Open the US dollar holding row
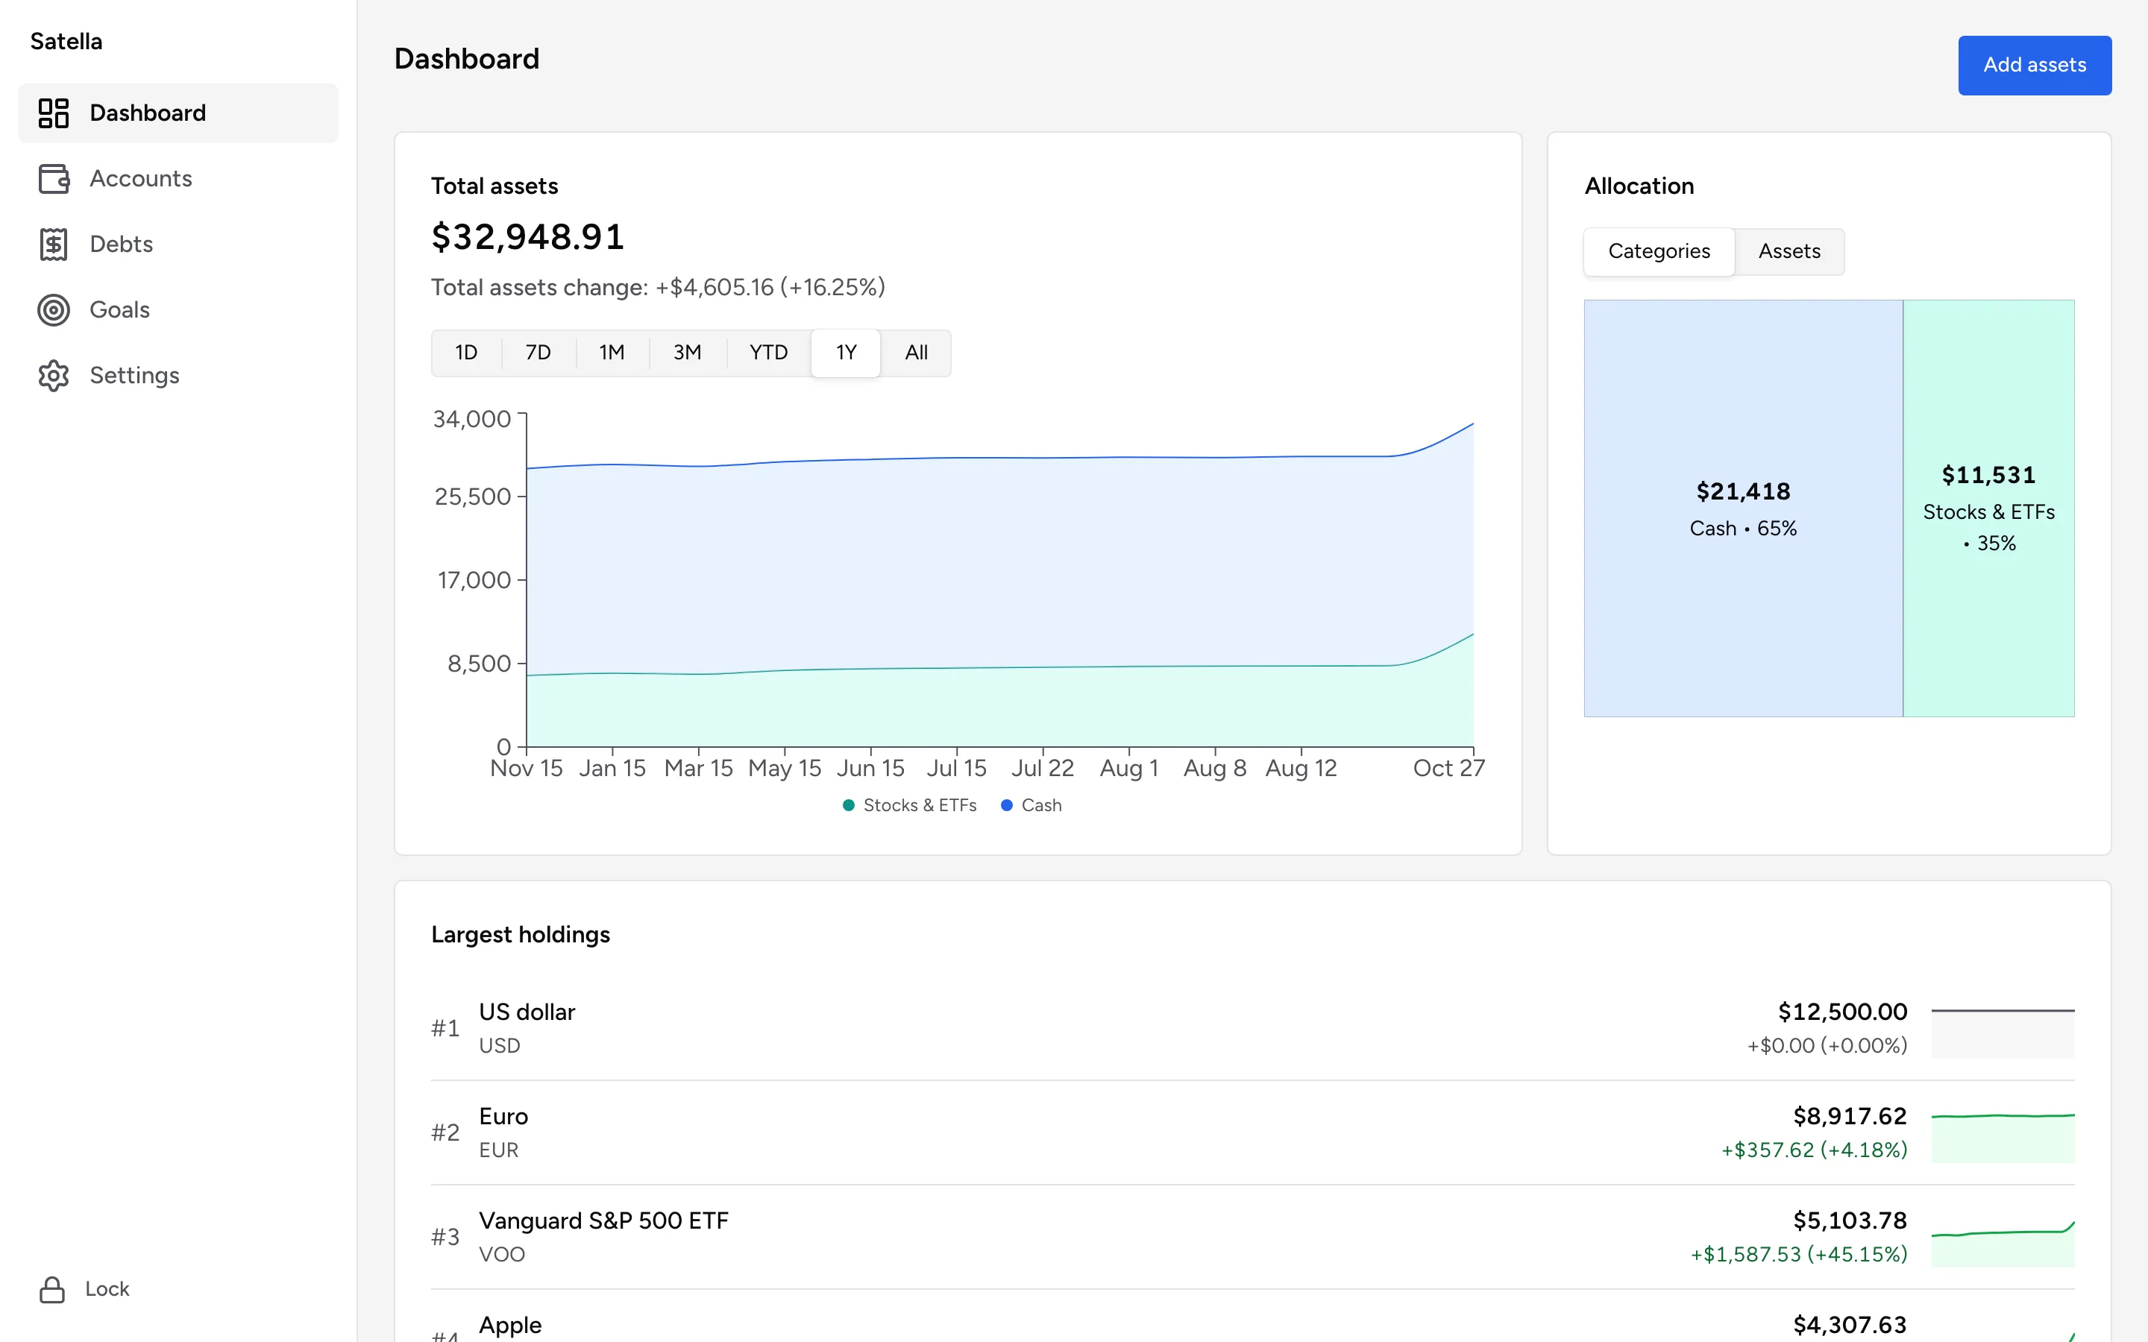The image size is (2148, 1342). pos(1252,1029)
